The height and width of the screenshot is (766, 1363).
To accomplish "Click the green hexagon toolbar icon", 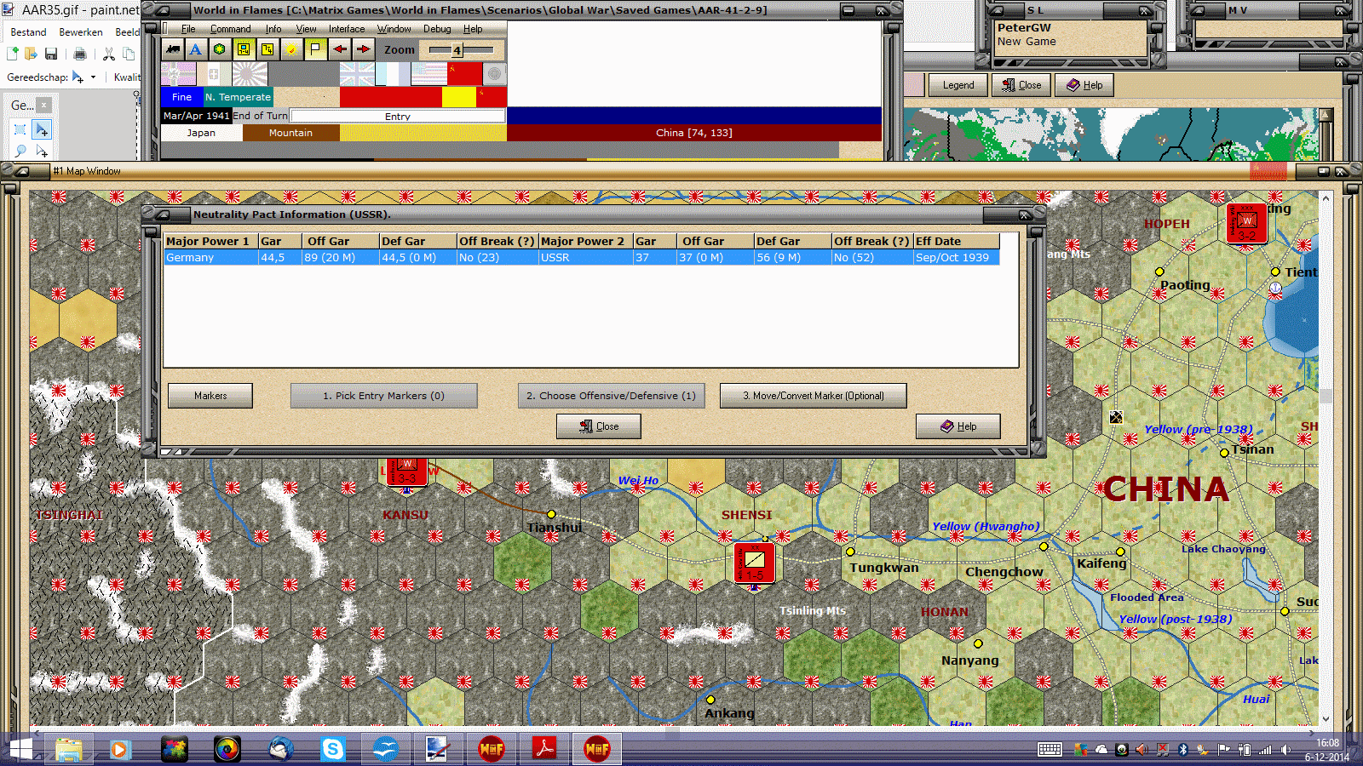I will (220, 49).
